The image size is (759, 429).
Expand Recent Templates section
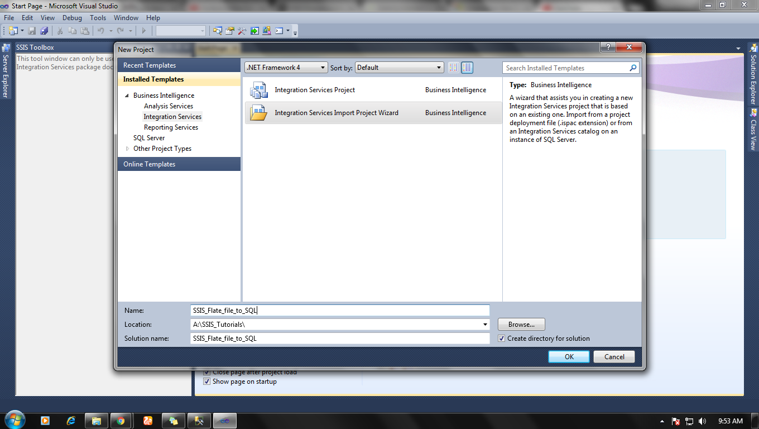179,65
